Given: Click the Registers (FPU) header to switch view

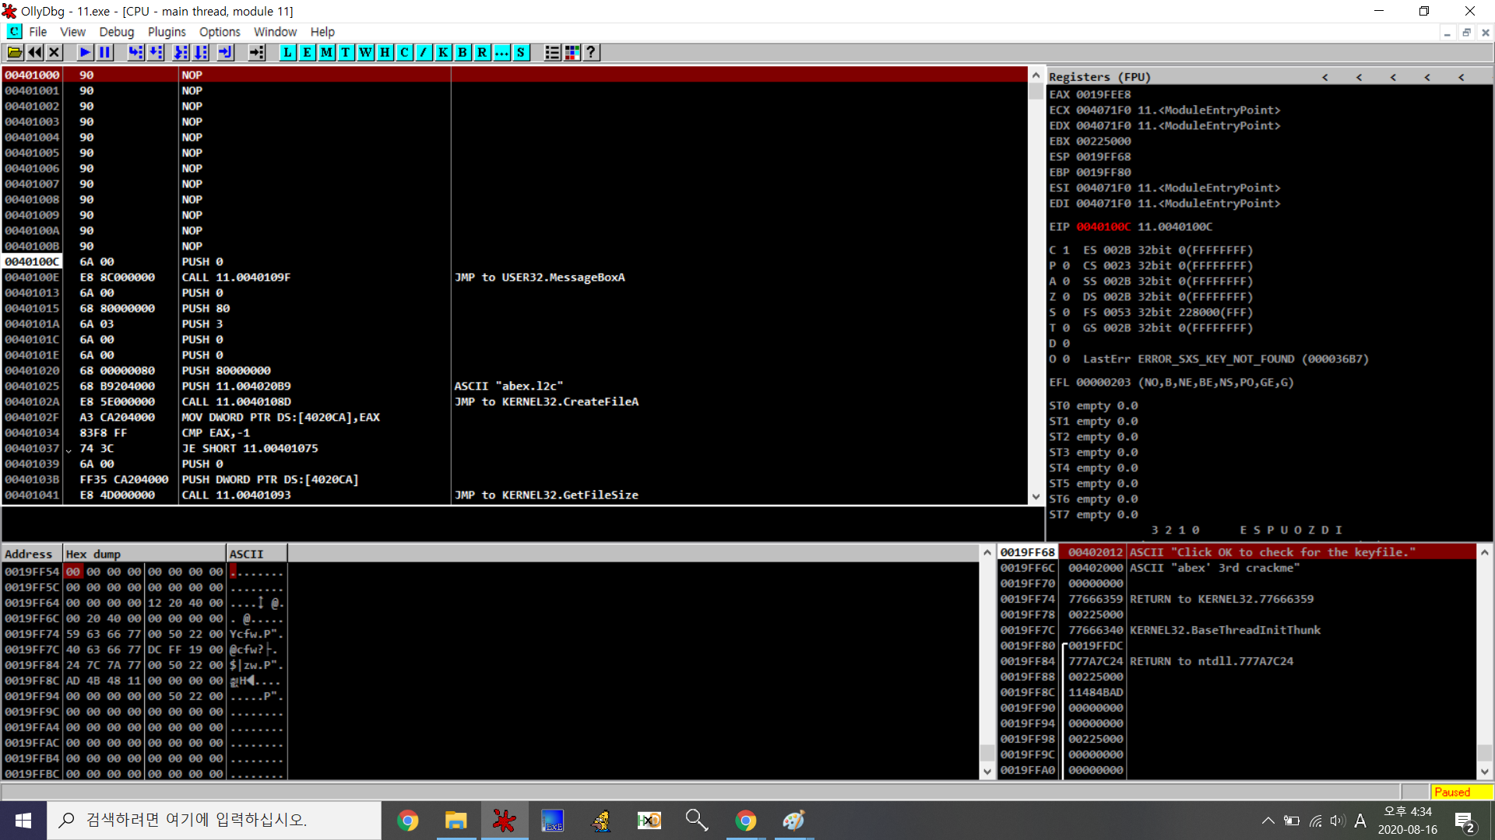Looking at the screenshot, I should (1099, 77).
